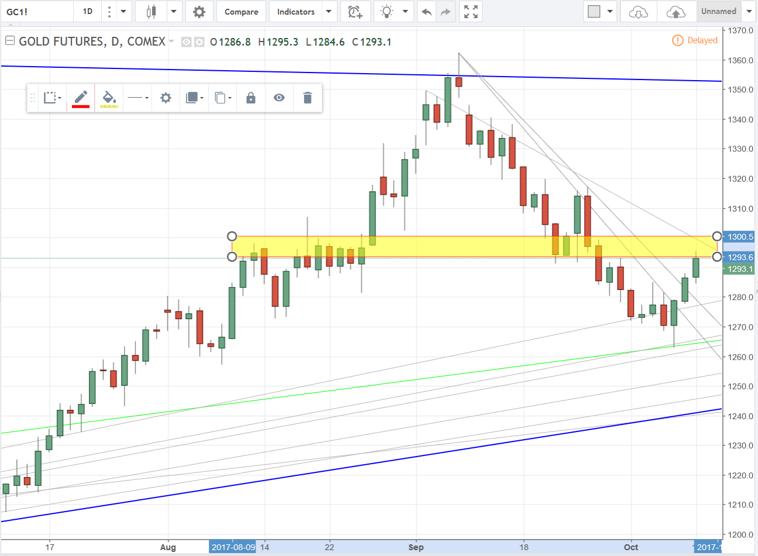Pick the red border line color pencil
The width and height of the screenshot is (758, 556).
tap(81, 98)
